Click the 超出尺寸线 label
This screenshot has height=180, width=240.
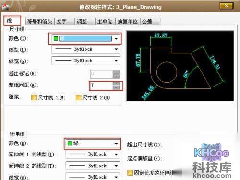pyautogui.click(x=144, y=144)
